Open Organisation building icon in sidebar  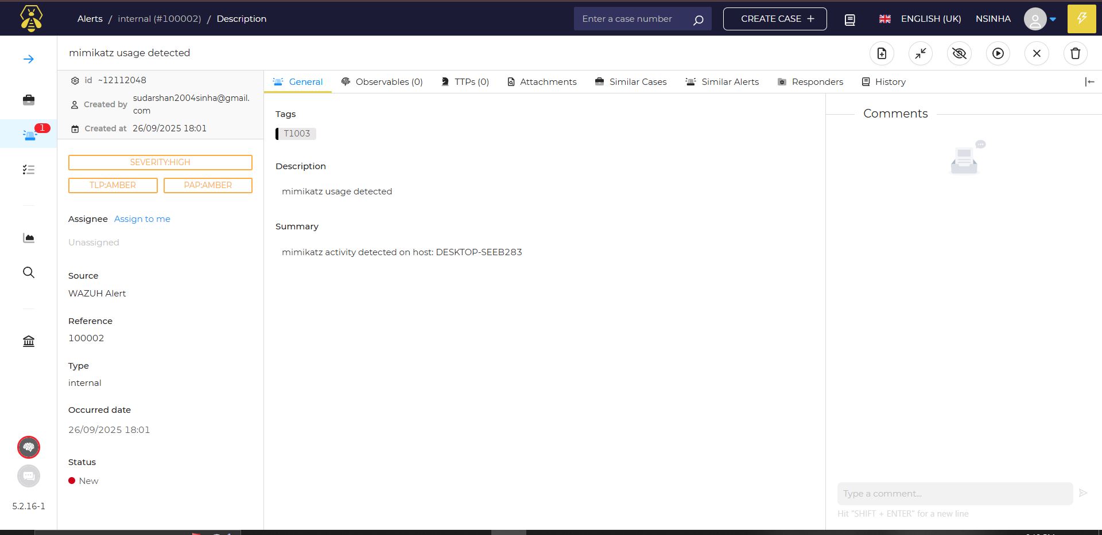tap(29, 341)
